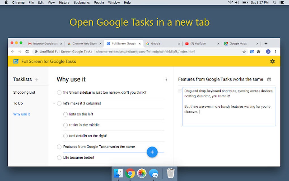The height and width of the screenshot is (181, 289).
Task: Check off the 'lists on the left' subtask
Action: click(65, 114)
